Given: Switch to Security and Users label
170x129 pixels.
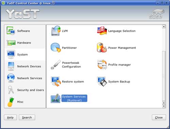Looking at the screenshot, I should pos(31,90).
